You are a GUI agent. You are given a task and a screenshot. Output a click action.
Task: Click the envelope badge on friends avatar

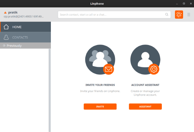[x=109, y=69]
